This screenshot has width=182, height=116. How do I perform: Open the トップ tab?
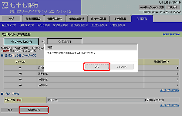click(x=11, y=18)
